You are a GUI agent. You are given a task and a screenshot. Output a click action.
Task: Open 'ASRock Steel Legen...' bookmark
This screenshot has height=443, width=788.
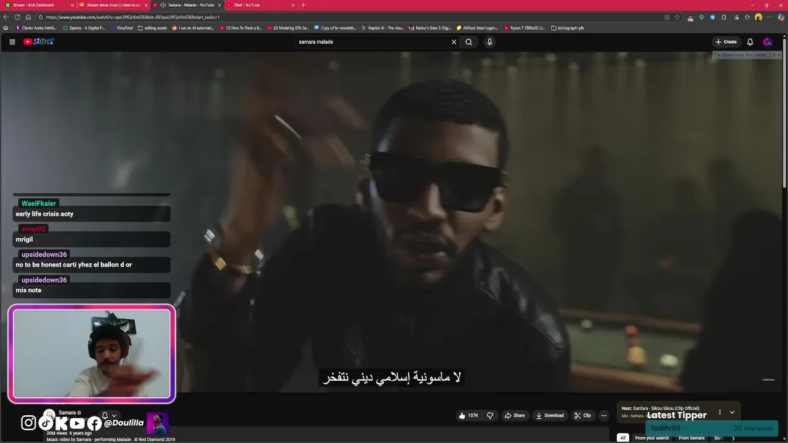[x=477, y=28]
